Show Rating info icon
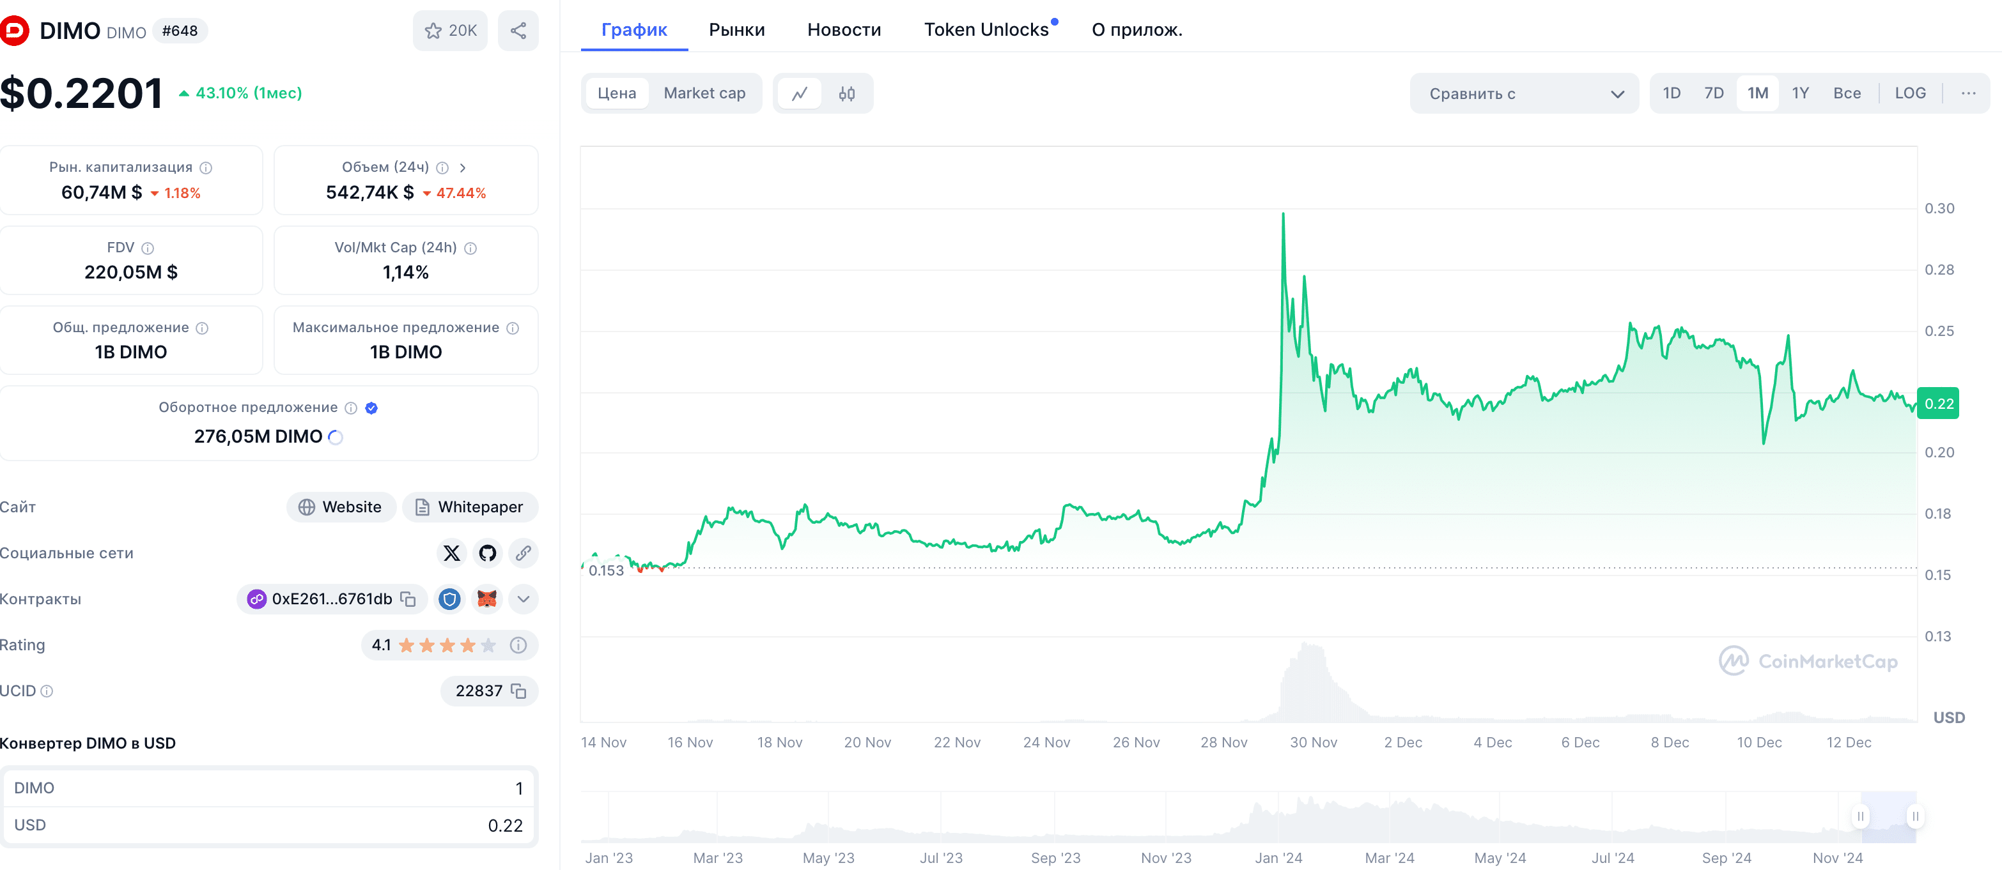Viewport: 2002px width, 870px height. [518, 645]
